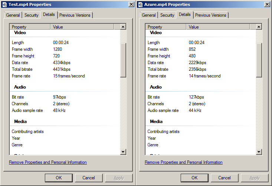The width and height of the screenshot is (272, 186).
Task: Click scrollbar thumb in Azure.mp4 details list
Action: [x=259, y=60]
